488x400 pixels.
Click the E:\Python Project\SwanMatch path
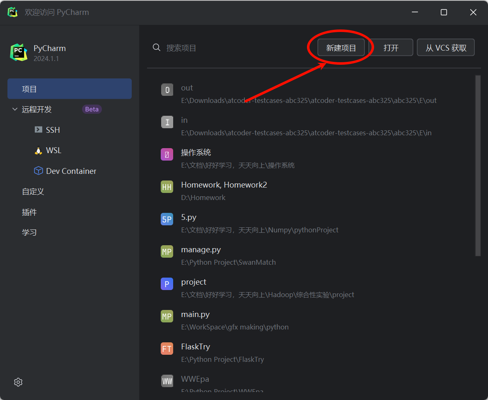228,263
